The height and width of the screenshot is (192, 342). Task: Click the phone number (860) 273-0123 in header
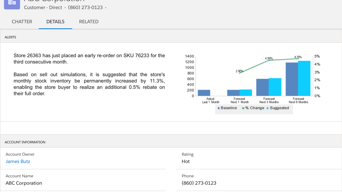85,7
